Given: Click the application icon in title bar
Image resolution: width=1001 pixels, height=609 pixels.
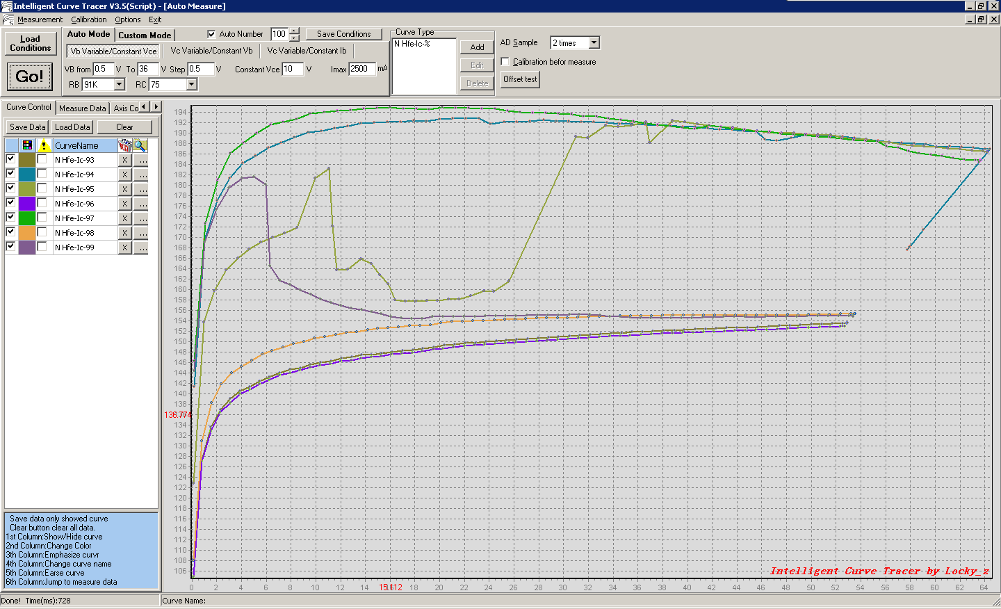Looking at the screenshot, I should (x=6, y=6).
